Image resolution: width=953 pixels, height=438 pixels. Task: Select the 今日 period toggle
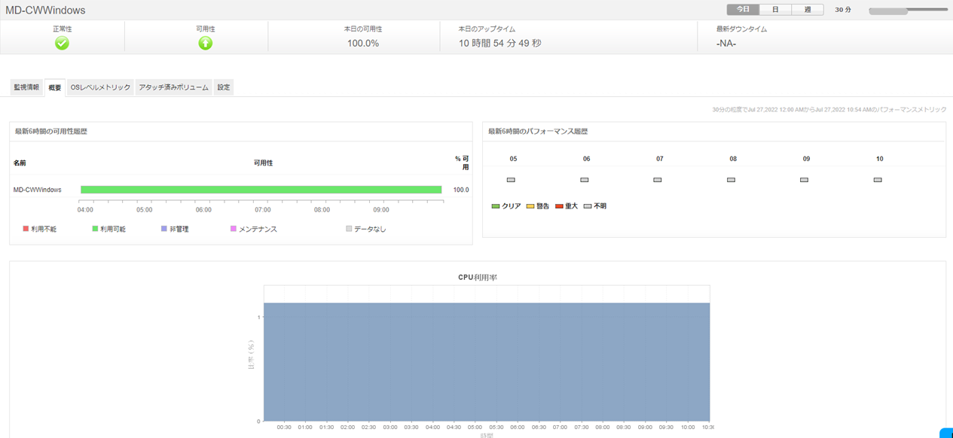[x=743, y=10]
